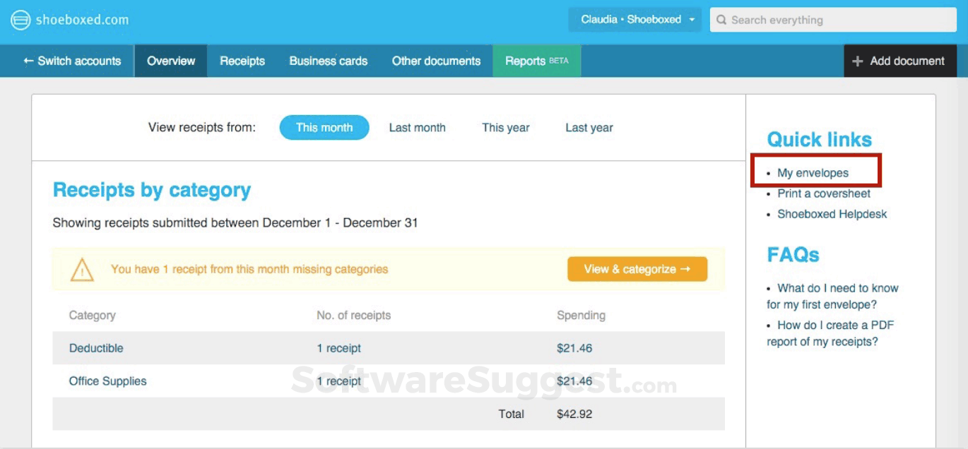Viewport: 968px width, 449px height.
Task: Open the Business cards tab
Action: (x=329, y=61)
